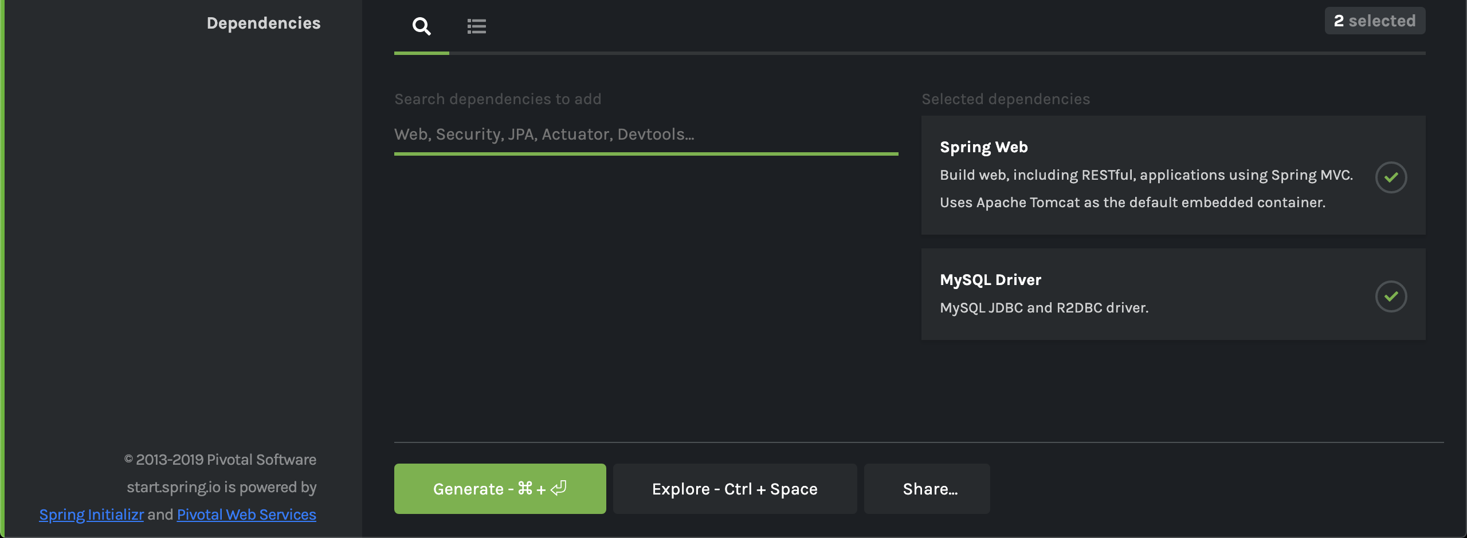Click the return key symbol on Generate
Image resolution: width=1467 pixels, height=538 pixels.
558,488
